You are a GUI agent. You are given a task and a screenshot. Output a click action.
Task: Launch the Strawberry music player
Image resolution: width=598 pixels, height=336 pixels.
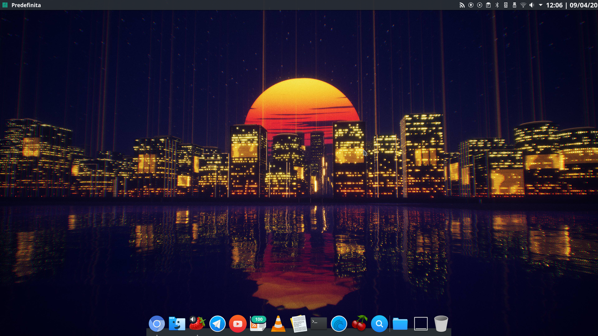[x=197, y=323]
